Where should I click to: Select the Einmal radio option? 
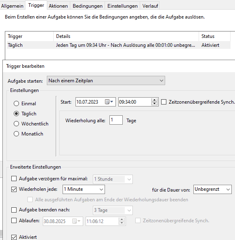point(17,104)
